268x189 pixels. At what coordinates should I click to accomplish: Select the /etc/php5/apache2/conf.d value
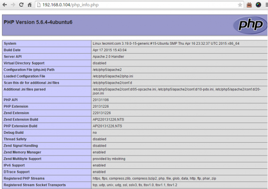coord(112,83)
